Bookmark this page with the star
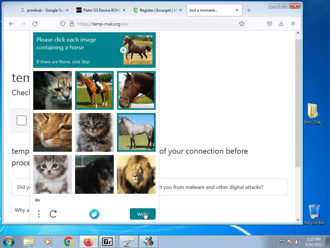Image resolution: width=330 pixels, height=248 pixels. tap(242, 24)
